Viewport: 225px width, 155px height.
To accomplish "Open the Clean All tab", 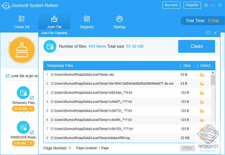I will 22,22.
